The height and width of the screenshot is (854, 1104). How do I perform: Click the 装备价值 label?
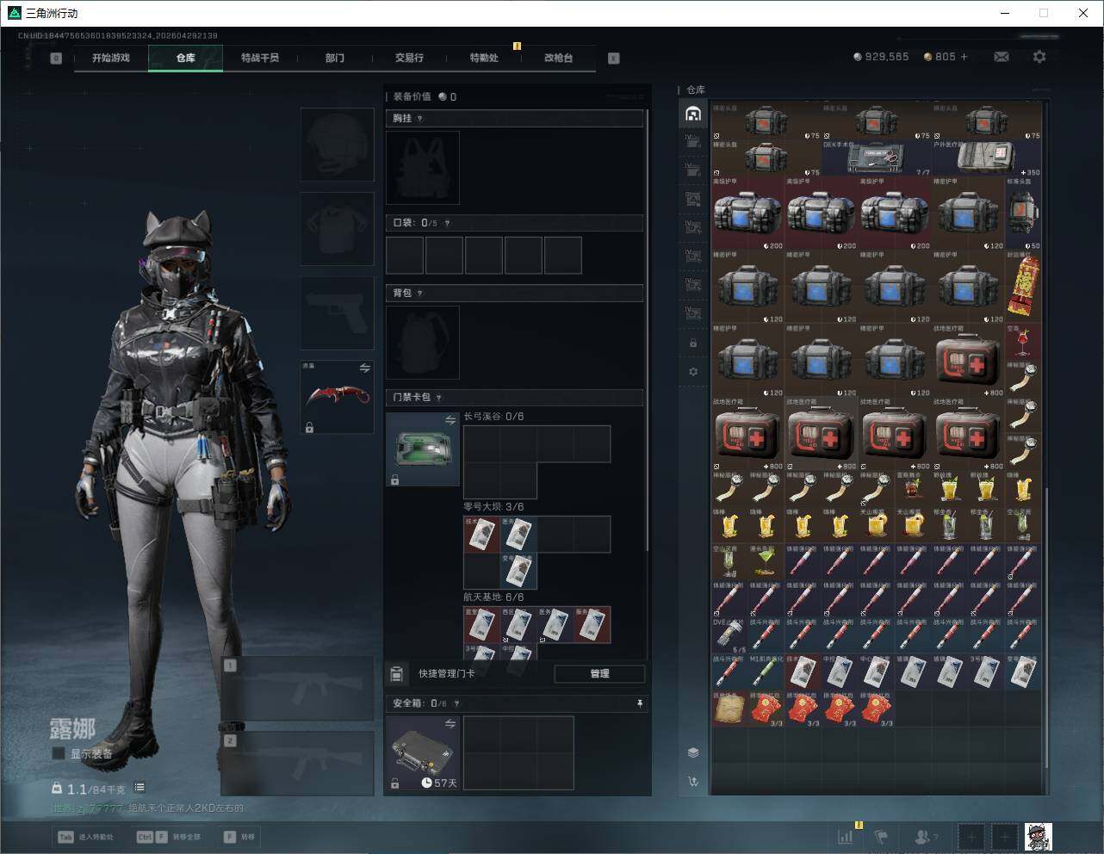(412, 96)
